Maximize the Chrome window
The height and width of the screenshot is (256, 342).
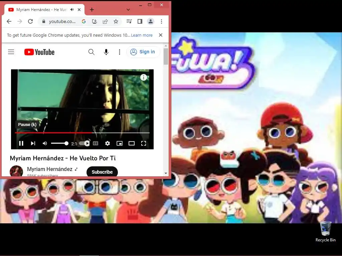(150, 5)
